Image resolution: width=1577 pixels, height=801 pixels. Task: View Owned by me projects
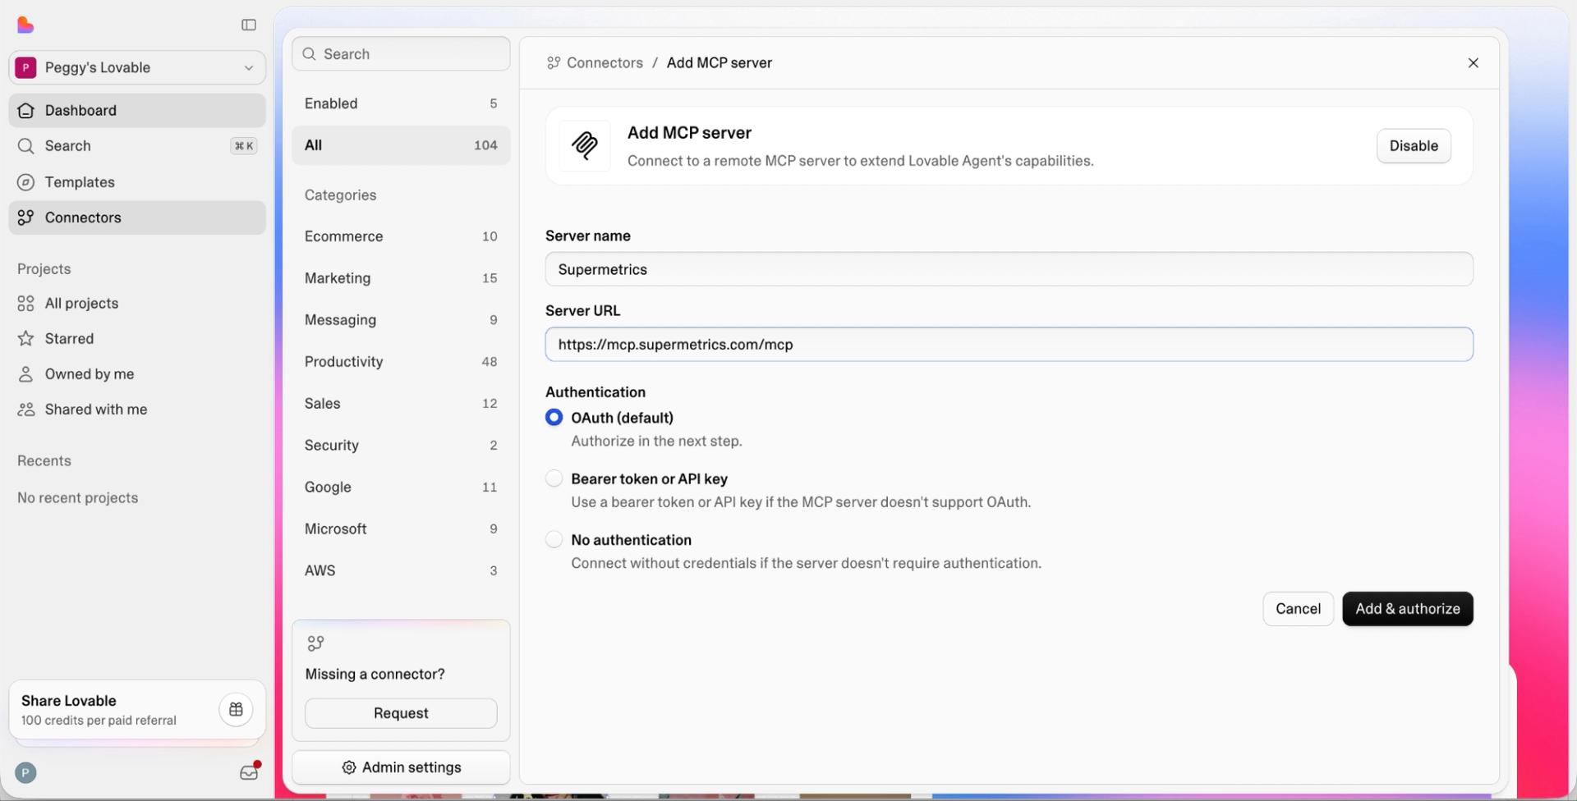(137, 374)
